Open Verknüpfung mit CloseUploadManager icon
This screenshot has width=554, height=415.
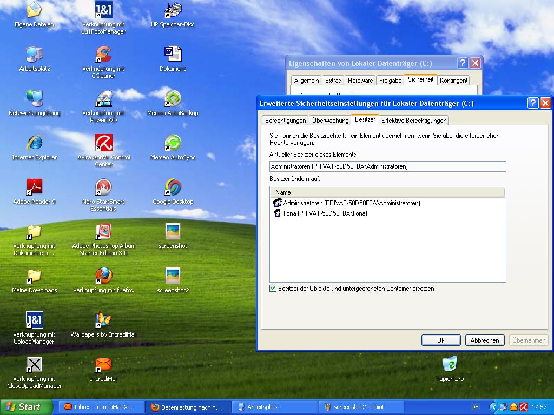click(34, 365)
